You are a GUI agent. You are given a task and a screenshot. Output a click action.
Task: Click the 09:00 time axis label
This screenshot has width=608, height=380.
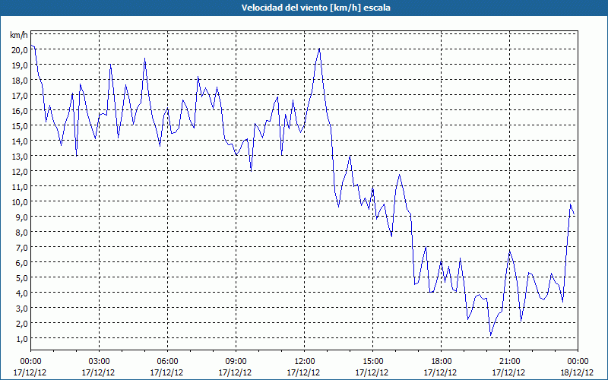[x=236, y=362]
